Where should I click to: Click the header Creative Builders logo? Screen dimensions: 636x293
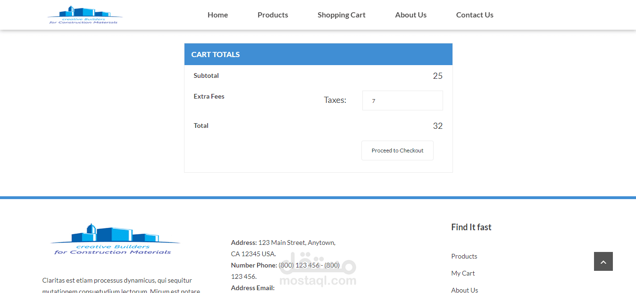tap(85, 15)
